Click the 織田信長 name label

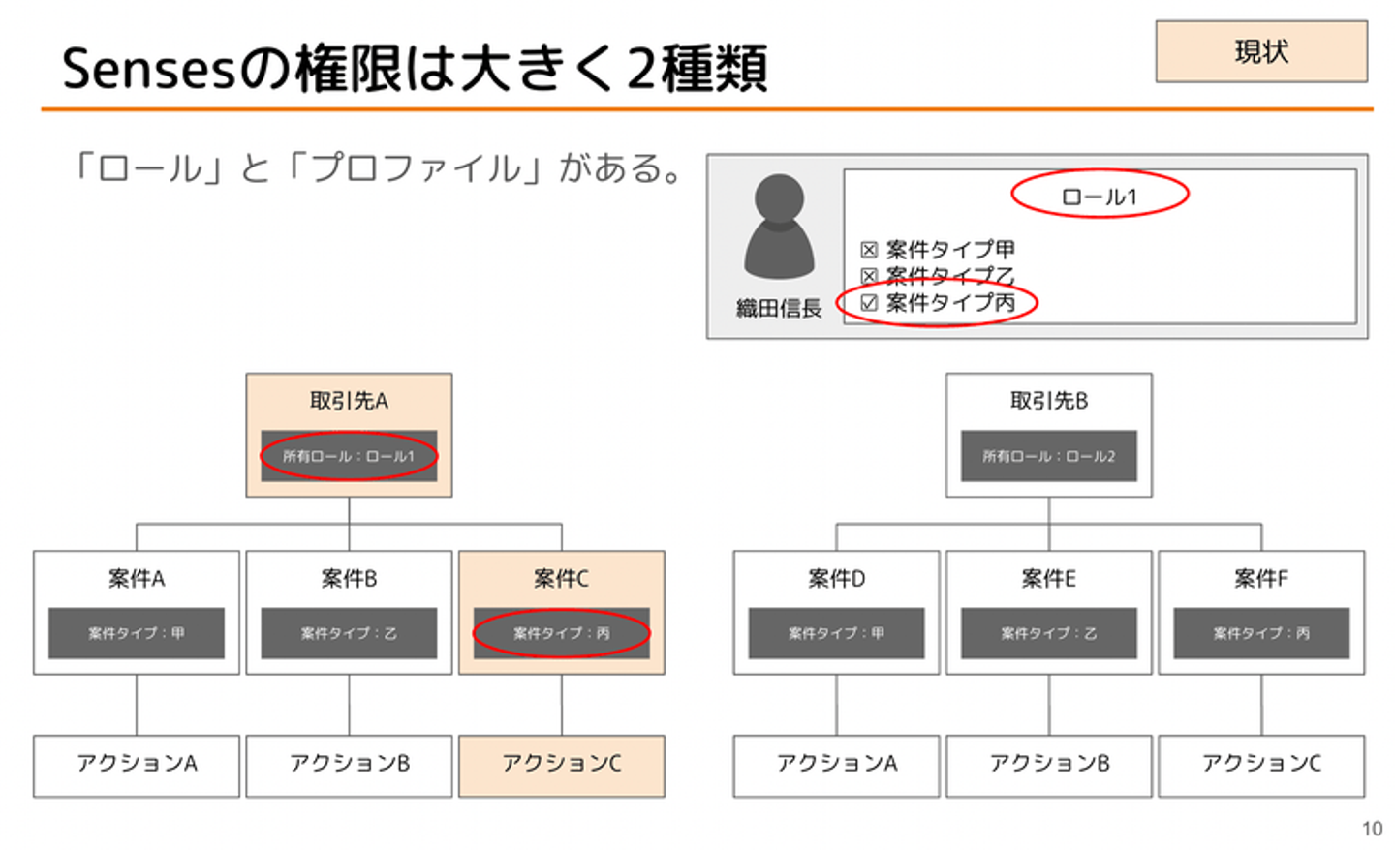[779, 309]
